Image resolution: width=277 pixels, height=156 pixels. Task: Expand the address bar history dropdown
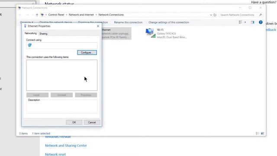211,15
